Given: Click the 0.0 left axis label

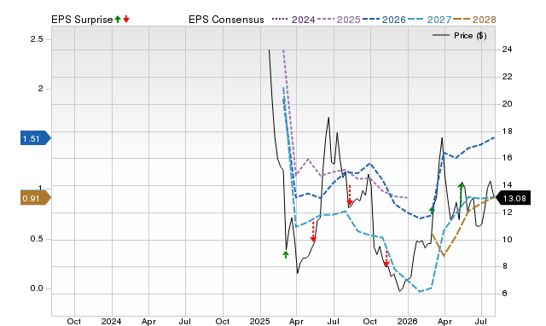Looking at the screenshot, I should pyautogui.click(x=37, y=288).
